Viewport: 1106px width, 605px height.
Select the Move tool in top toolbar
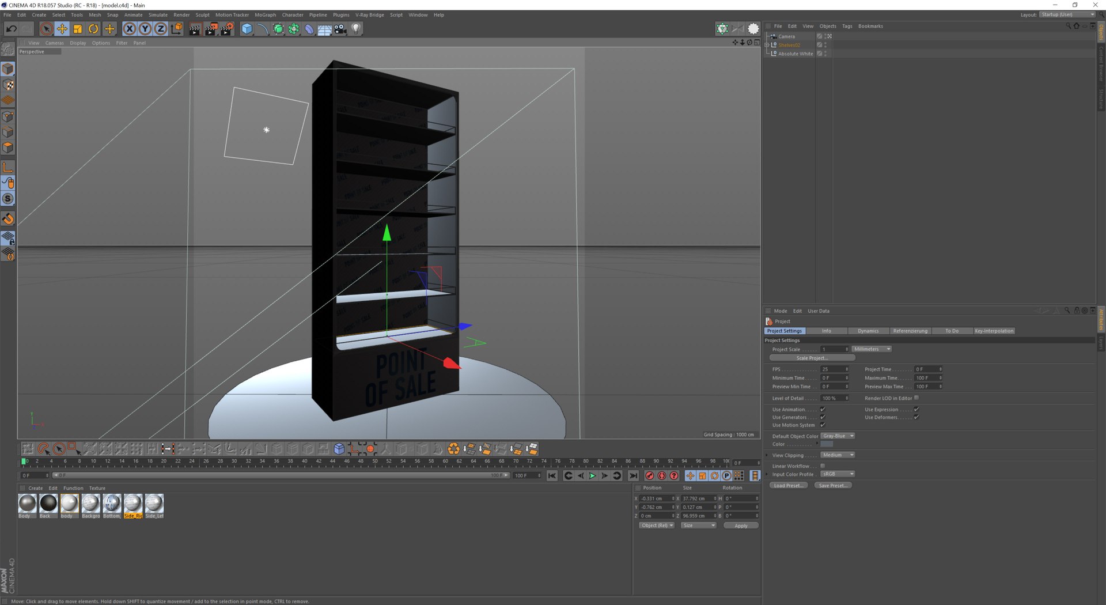62,29
